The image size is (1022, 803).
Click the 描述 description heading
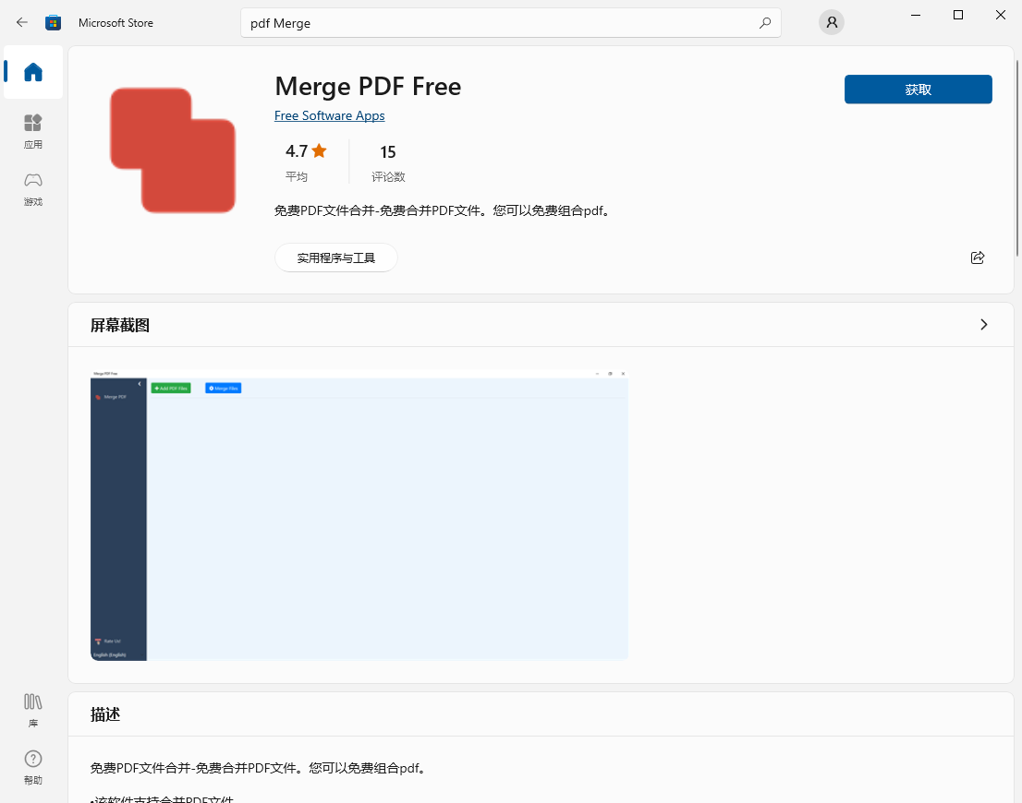(x=104, y=713)
